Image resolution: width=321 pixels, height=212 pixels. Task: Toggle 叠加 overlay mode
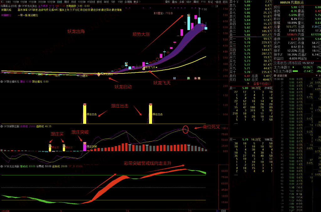point(175,2)
